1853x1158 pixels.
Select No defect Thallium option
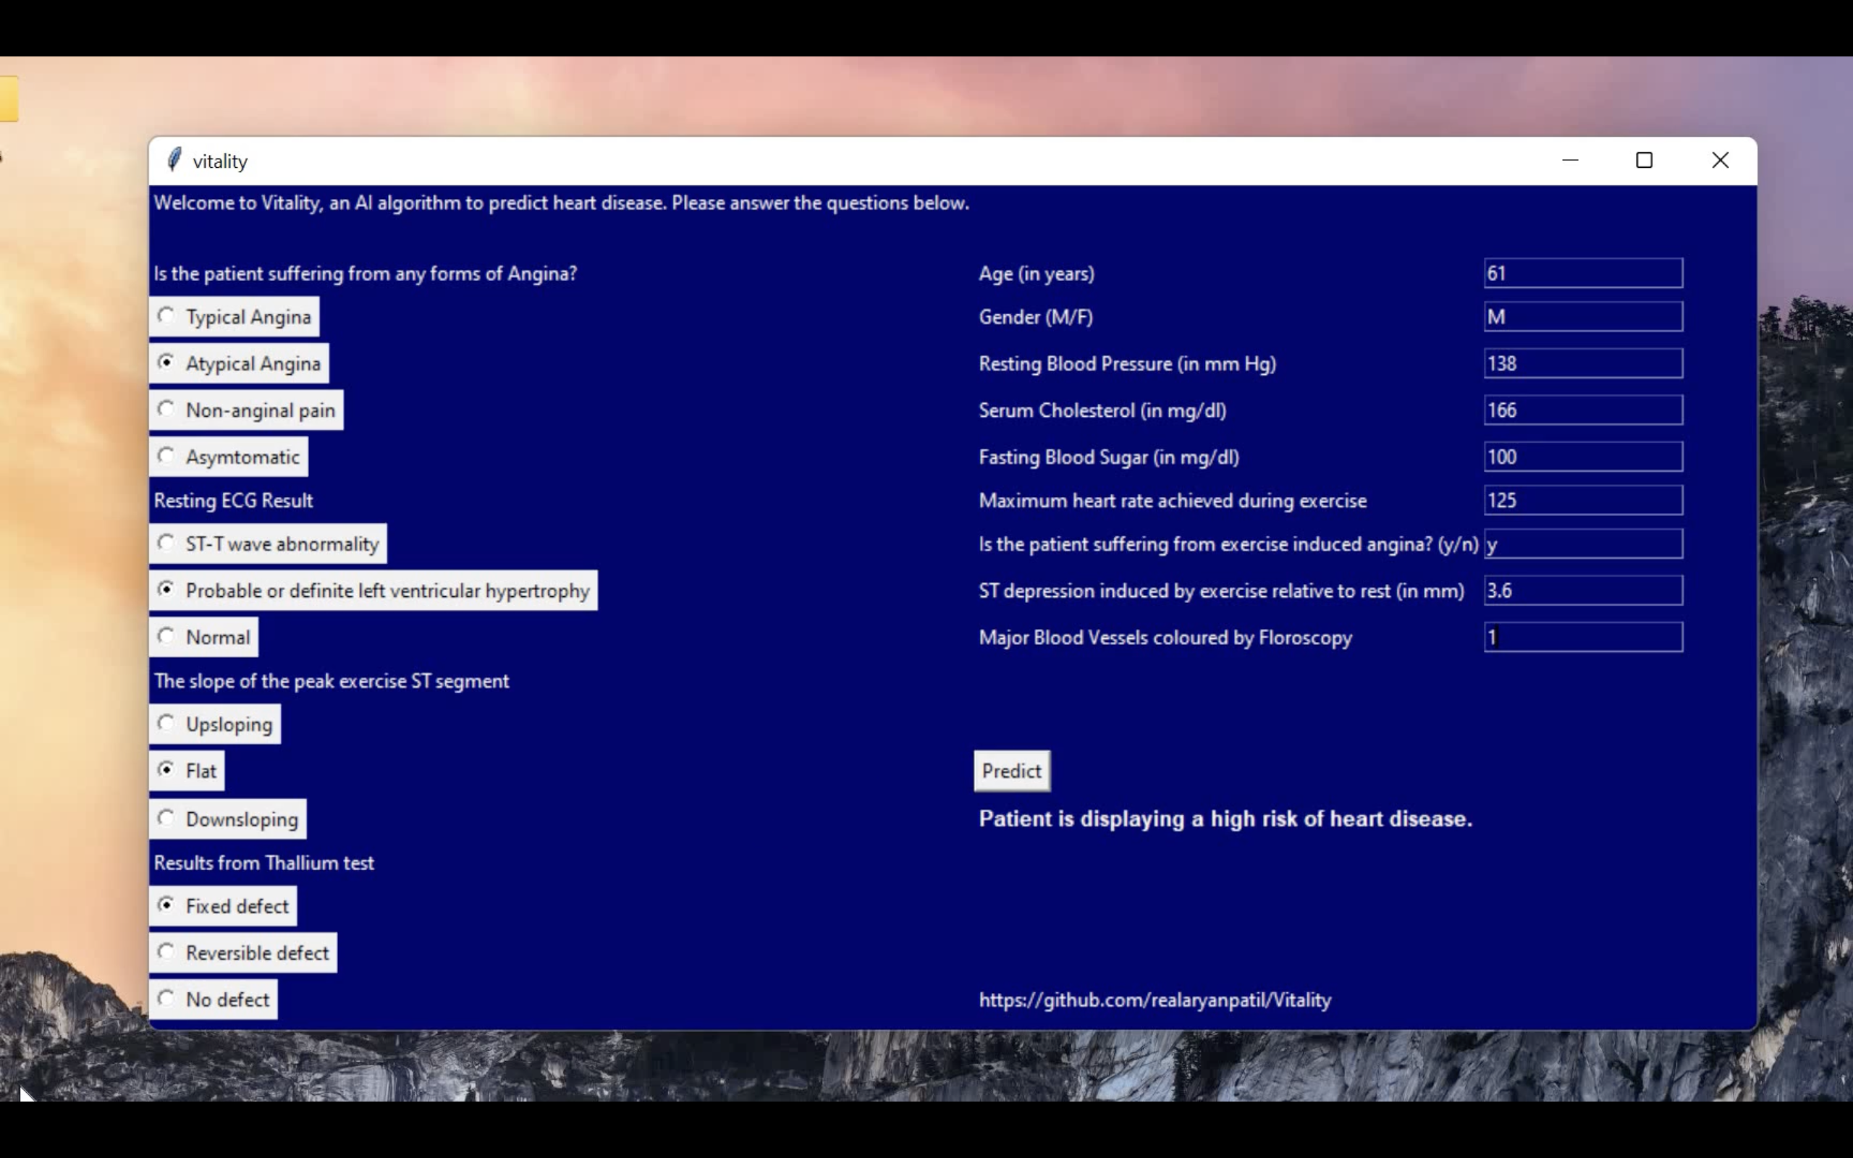click(x=166, y=999)
